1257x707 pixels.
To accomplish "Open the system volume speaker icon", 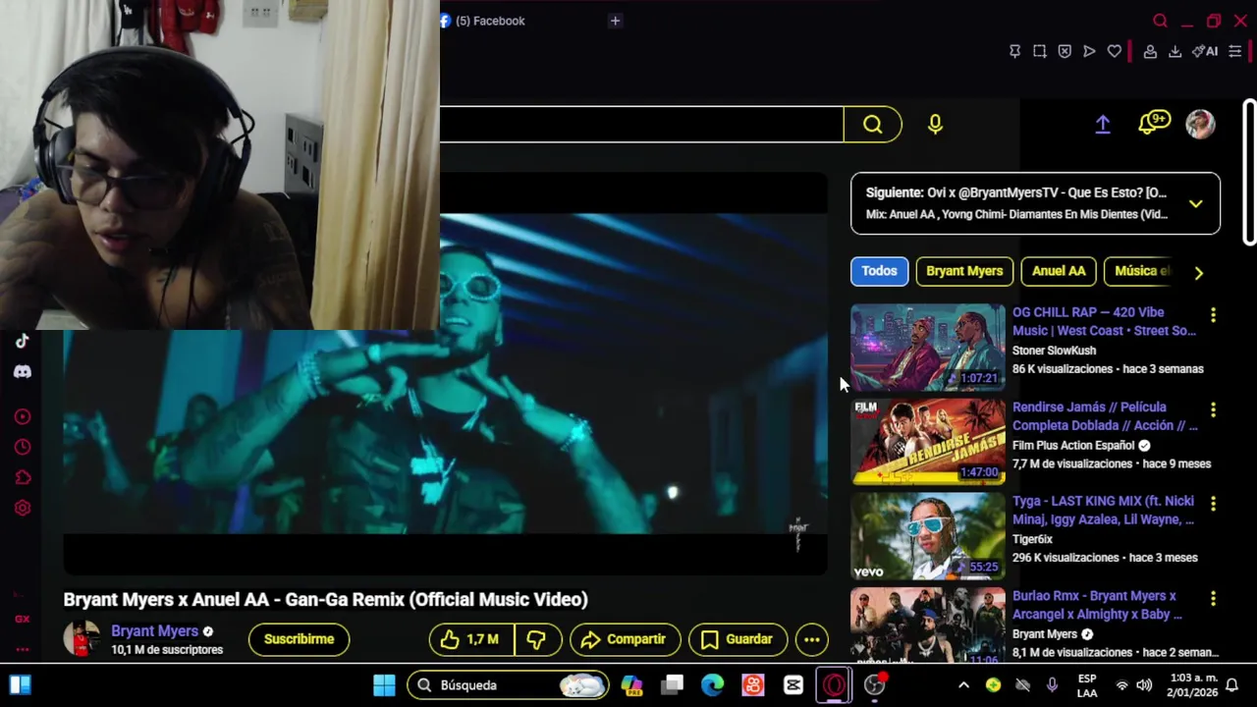I will pyautogui.click(x=1144, y=685).
